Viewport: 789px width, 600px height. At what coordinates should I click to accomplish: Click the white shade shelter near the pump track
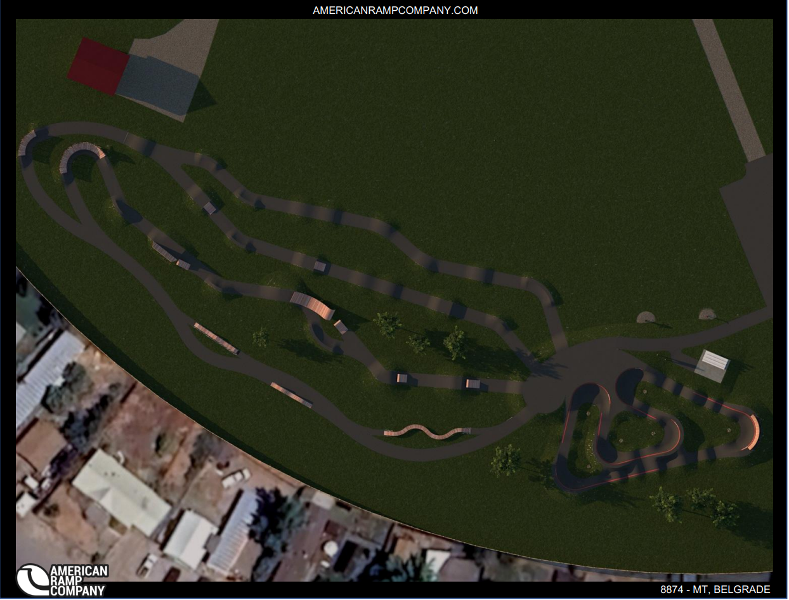715,360
